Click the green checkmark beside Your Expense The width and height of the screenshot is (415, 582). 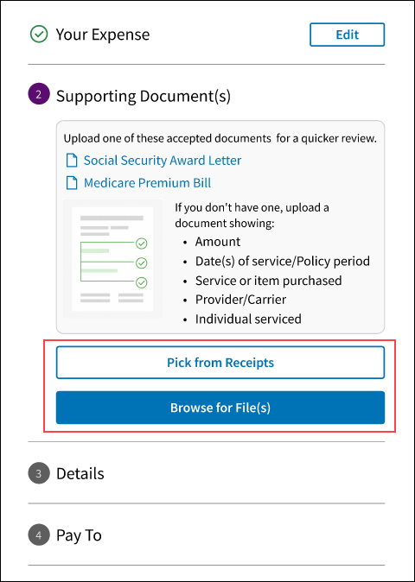(x=39, y=35)
